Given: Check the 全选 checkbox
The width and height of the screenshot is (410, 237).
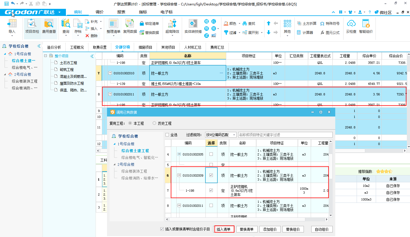Looking at the screenshot, I should point(167,135).
